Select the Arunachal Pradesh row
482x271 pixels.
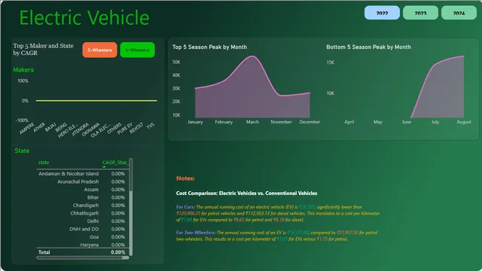click(x=82, y=181)
